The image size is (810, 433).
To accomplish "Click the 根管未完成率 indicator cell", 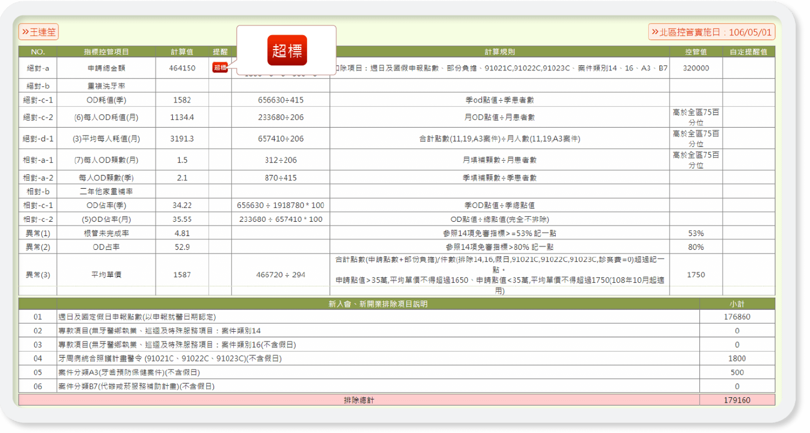I will click(106, 233).
